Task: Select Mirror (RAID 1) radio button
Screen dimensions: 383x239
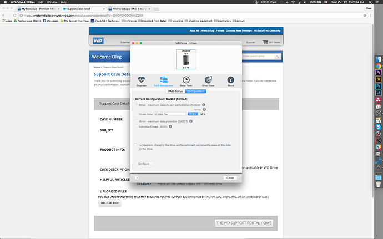Action: pyautogui.click(x=137, y=121)
